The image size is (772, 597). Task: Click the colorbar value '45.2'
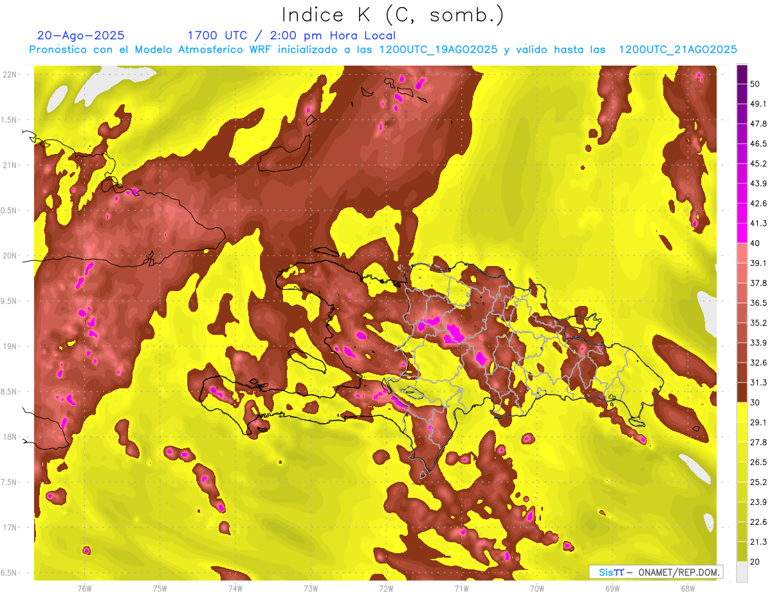758,164
